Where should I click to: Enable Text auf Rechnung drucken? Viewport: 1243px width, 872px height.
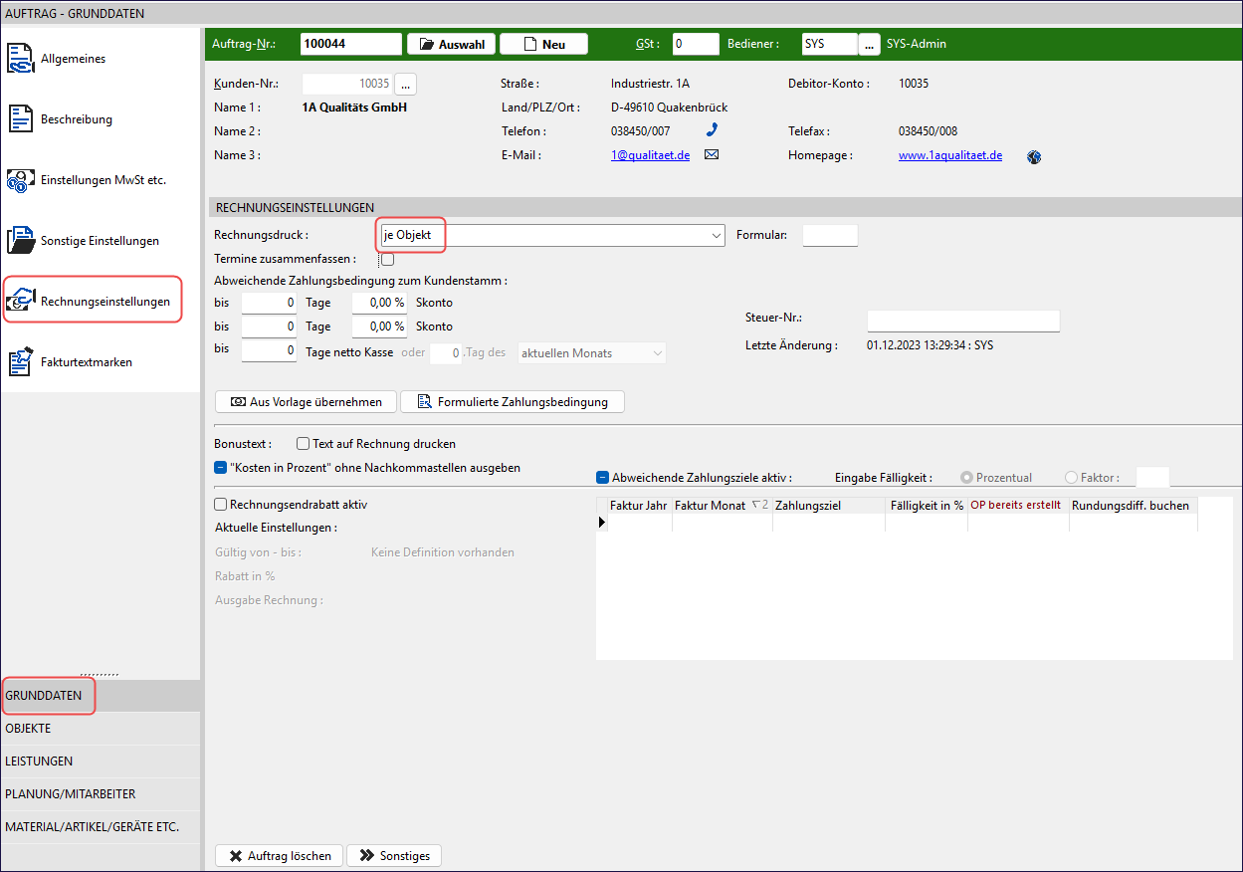[x=304, y=444]
